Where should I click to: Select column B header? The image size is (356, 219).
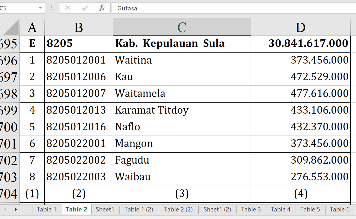tap(79, 28)
